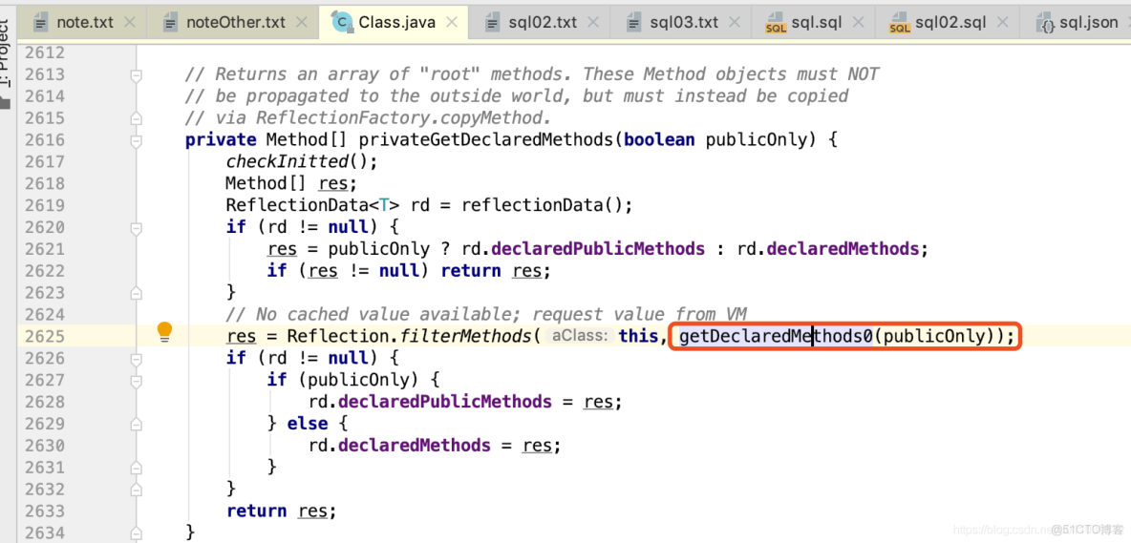Click the fold marker at the else line 2629

[x=136, y=424]
